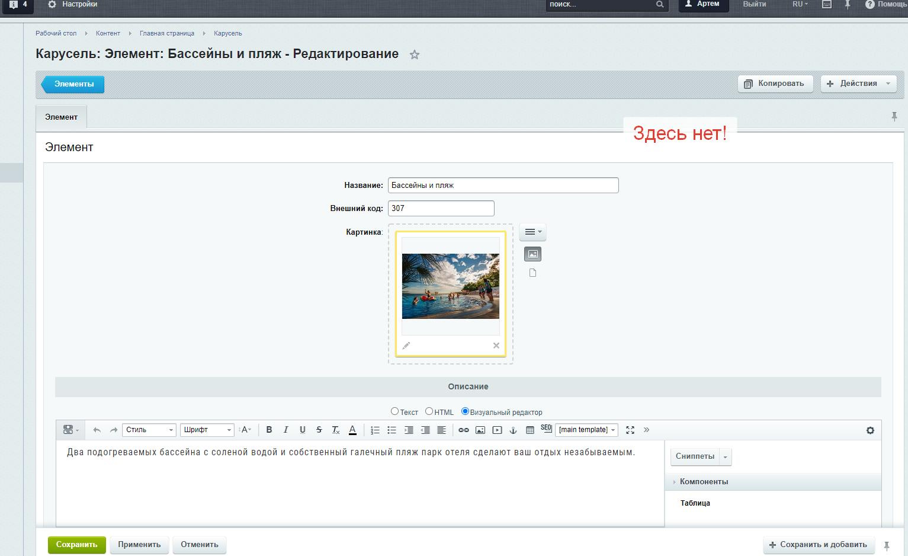908x556 pixels.
Task: Open the Действия dropdown menu
Action: click(858, 84)
